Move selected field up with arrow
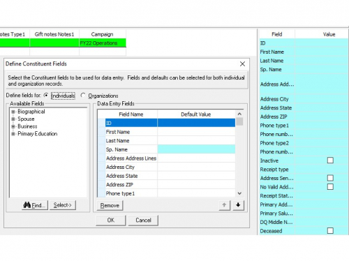This screenshot has height=261, width=349. tap(224, 205)
